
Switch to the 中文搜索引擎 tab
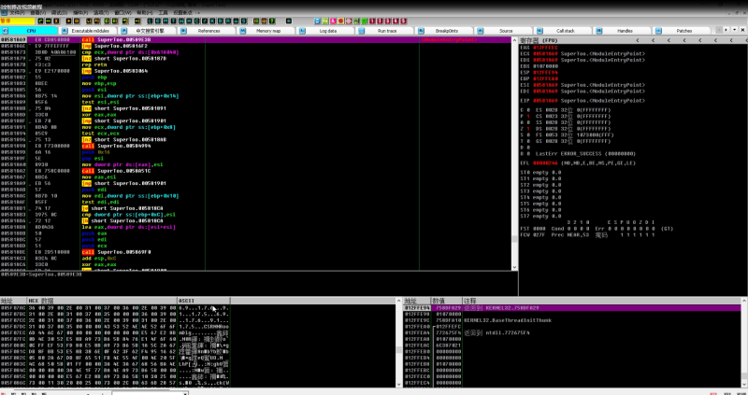click(x=148, y=31)
